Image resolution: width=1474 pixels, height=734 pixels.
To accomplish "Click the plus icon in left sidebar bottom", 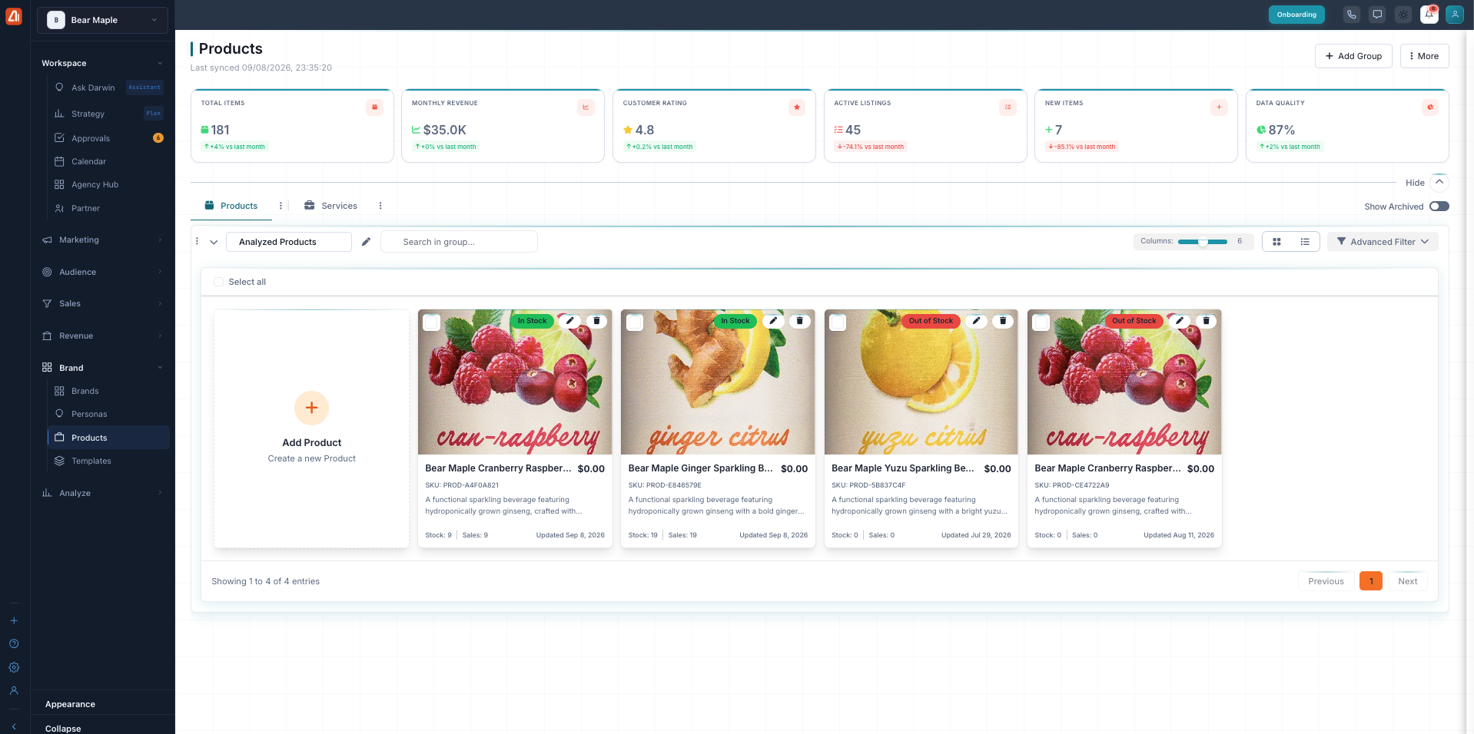I will pos(14,620).
